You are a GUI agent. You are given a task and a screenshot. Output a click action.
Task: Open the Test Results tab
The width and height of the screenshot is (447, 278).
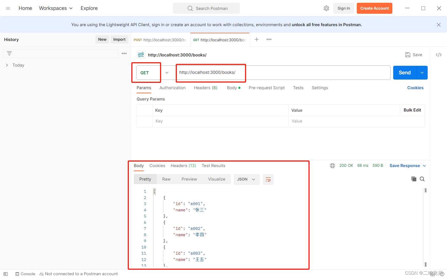(x=214, y=166)
